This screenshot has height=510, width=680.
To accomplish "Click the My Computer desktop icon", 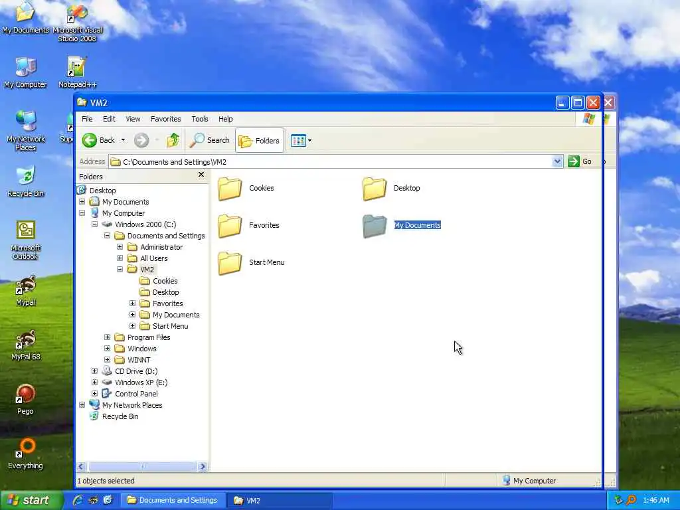I will click(25, 72).
